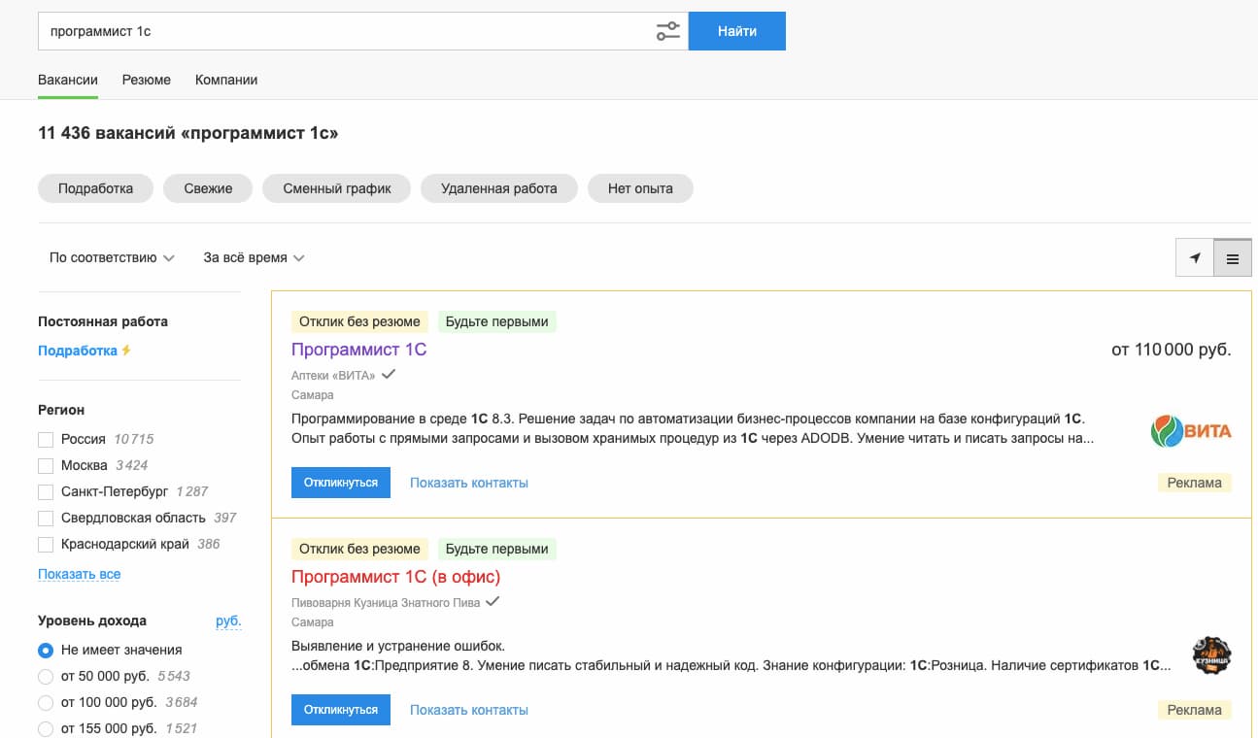Select income from 100 000 руб.
Image resolution: width=1258 pixels, height=738 pixels.
tap(46, 702)
